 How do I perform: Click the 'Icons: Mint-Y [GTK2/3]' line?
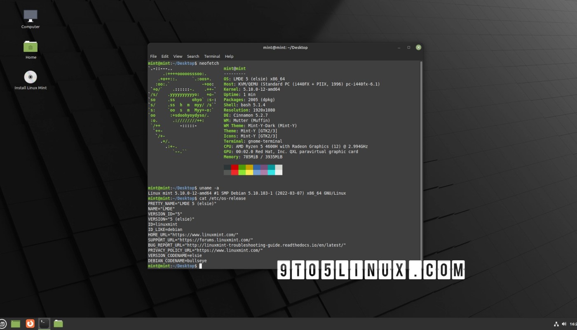tap(250, 136)
